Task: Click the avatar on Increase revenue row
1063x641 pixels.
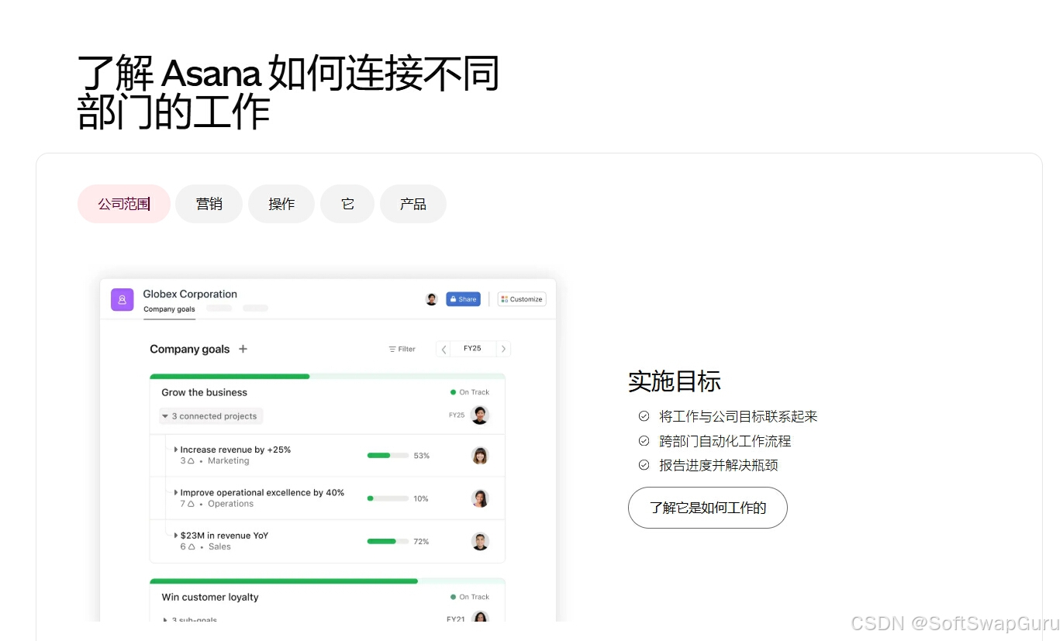Action: point(480,456)
